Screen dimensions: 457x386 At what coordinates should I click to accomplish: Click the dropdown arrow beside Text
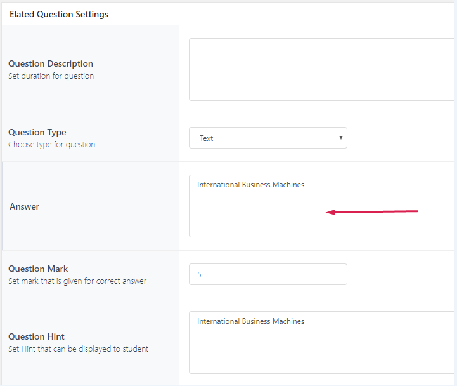(x=340, y=138)
